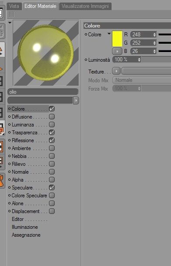171x266 pixels.
Task: Click the Forza Mix stepper arrows
Action: [x=139, y=88]
